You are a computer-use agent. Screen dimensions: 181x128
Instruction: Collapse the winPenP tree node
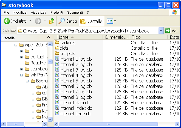point(21,75)
